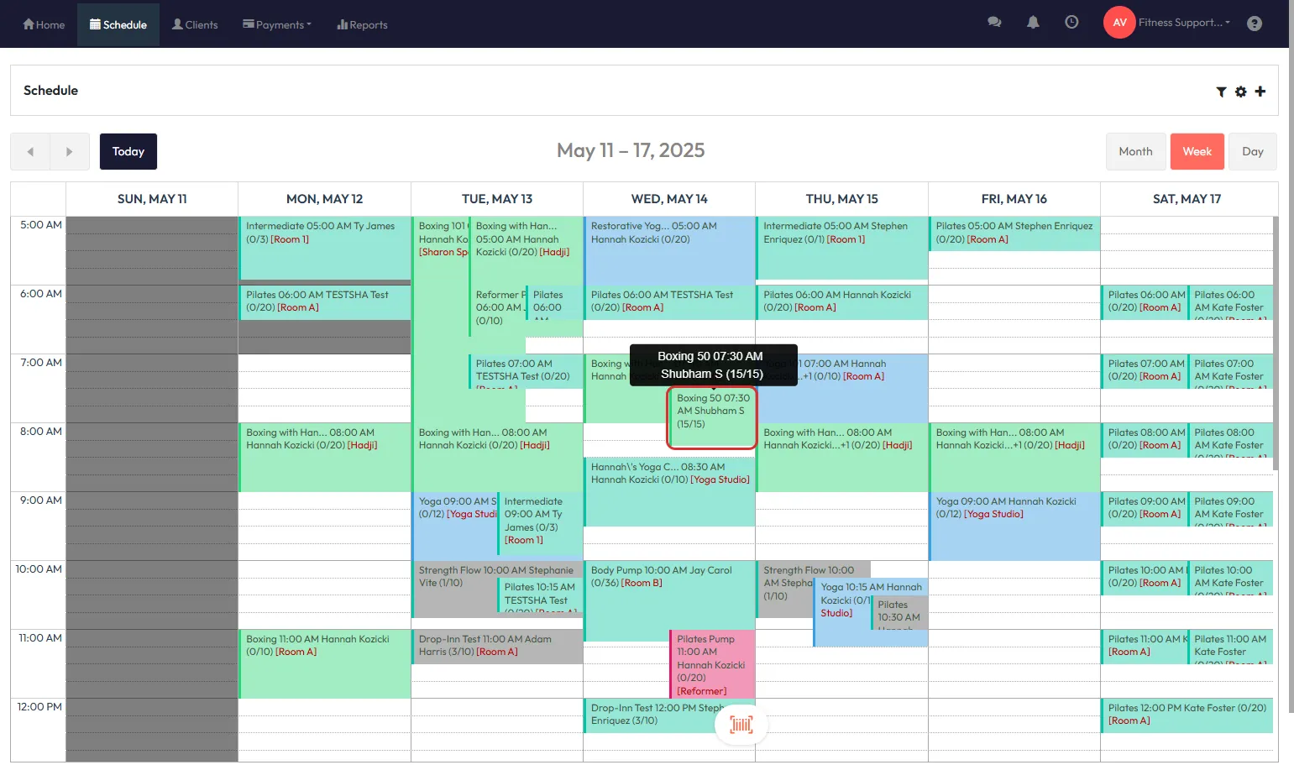Screen dimensions: 1294x765
Task: Open the Clients menu item
Action: (195, 24)
